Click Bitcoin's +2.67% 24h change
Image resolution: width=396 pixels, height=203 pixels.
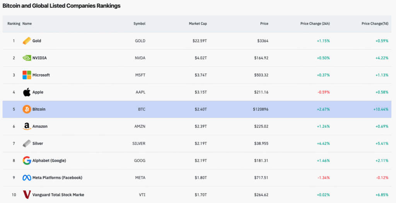pyautogui.click(x=323, y=109)
